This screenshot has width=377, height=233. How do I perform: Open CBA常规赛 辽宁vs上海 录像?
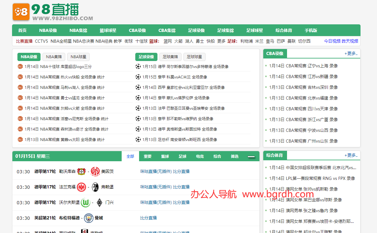[304, 66]
